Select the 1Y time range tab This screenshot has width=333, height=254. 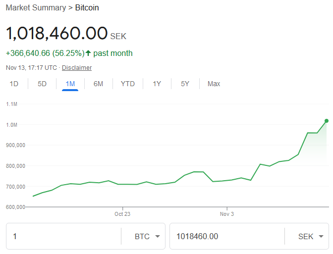[x=157, y=84]
